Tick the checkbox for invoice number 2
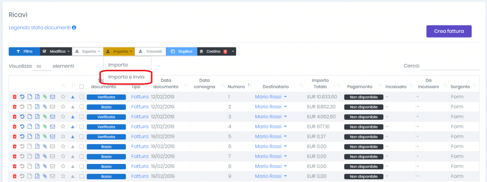 (x=82, y=107)
